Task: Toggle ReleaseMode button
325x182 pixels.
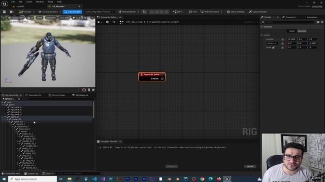Action: click(x=127, y=12)
